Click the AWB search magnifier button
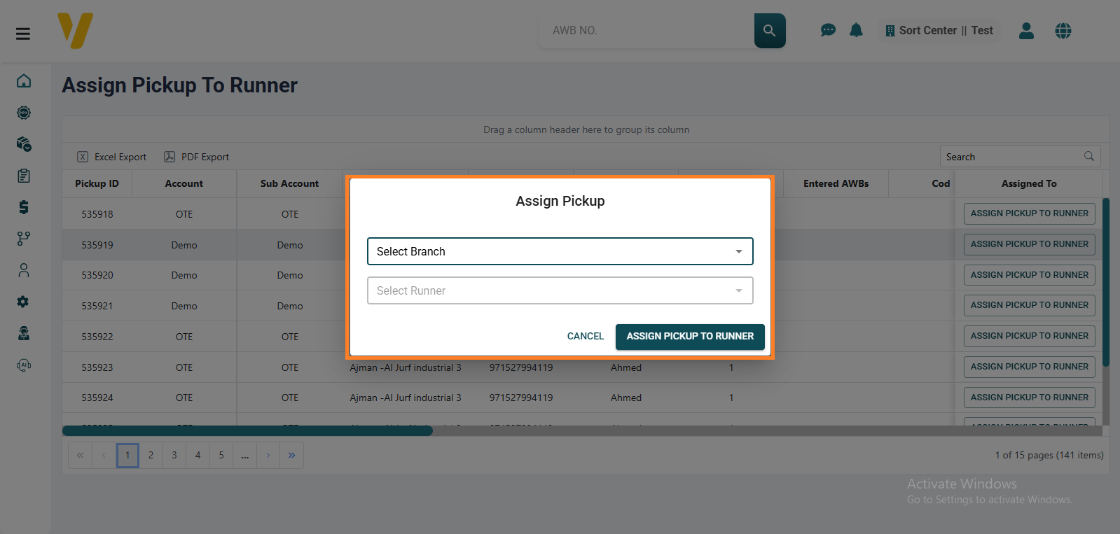Screen dimensions: 1120x534 pyautogui.click(x=770, y=31)
